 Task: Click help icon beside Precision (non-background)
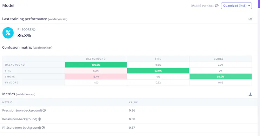(x=44, y=110)
